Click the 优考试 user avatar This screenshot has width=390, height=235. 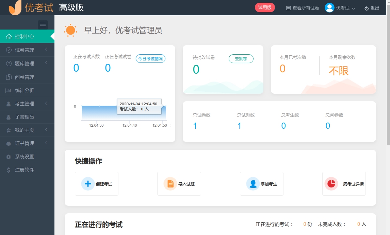click(x=329, y=7)
